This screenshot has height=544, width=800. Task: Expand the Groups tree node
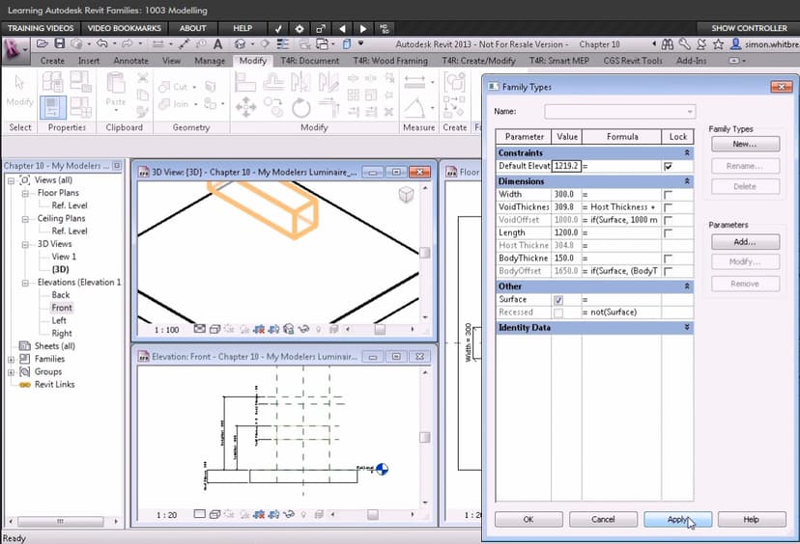[x=11, y=372]
